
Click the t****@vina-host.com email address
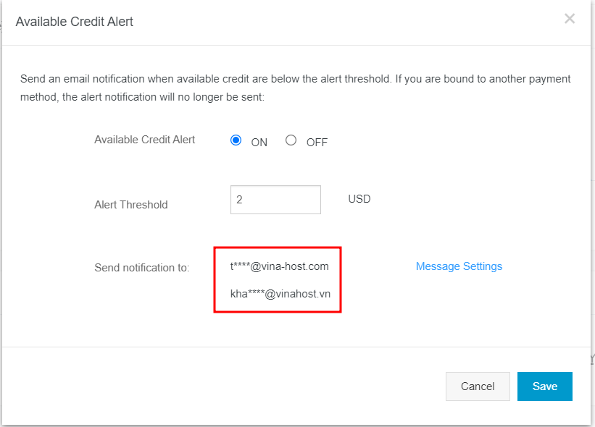[x=279, y=266]
